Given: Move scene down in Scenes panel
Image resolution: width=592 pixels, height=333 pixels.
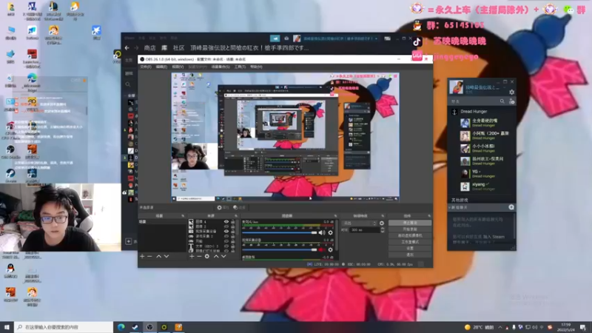Looking at the screenshot, I should click(x=166, y=256).
